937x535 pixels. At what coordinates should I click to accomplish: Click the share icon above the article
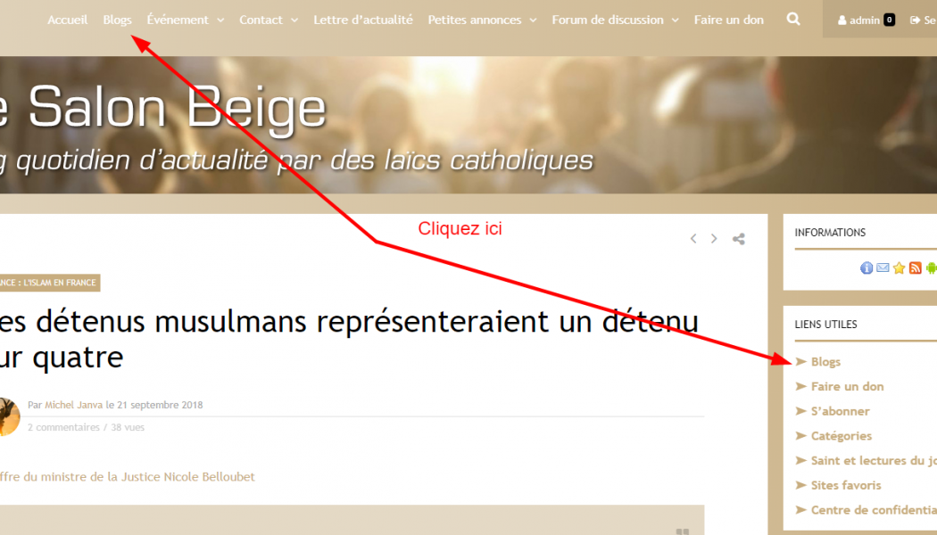[x=739, y=239]
